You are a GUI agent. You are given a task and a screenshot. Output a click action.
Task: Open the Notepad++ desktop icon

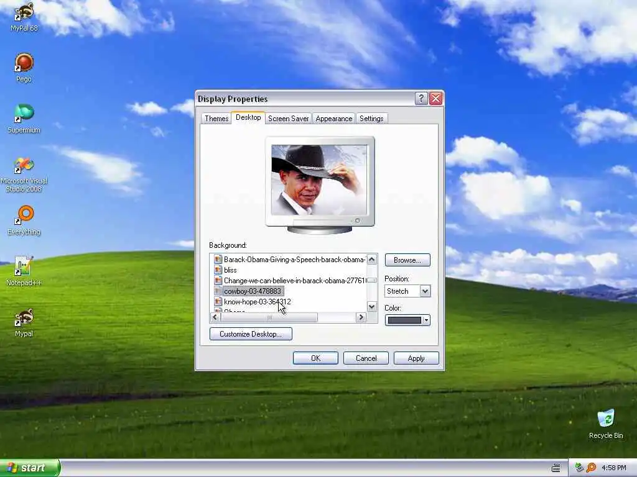point(24,271)
